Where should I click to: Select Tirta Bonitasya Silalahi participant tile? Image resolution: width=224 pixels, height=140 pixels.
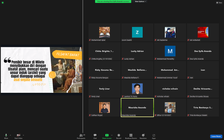(x=203, y=107)
